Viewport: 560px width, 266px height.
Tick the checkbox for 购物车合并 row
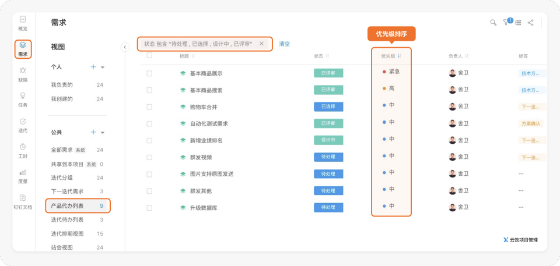tap(149, 107)
